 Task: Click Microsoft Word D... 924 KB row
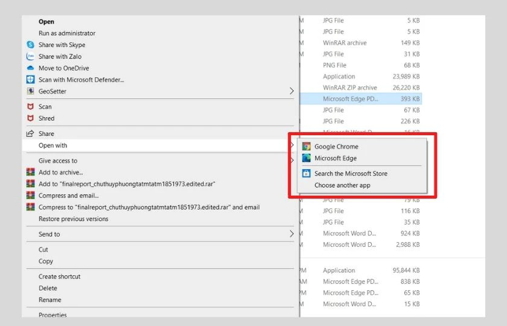361,233
